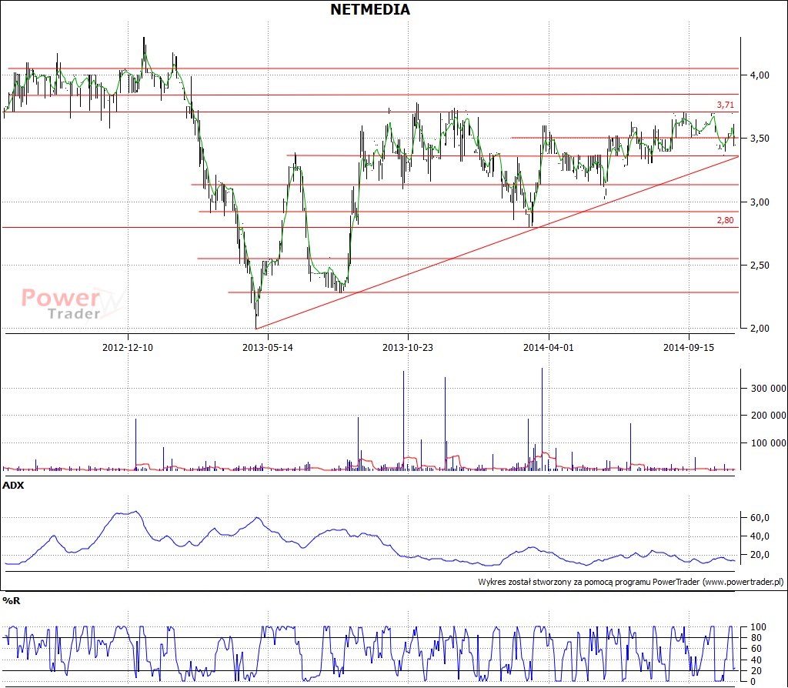
Task: Click the 40,0 ADX axis value
Action: (x=760, y=536)
